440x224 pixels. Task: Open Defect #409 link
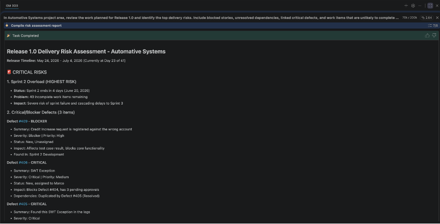(x=23, y=121)
